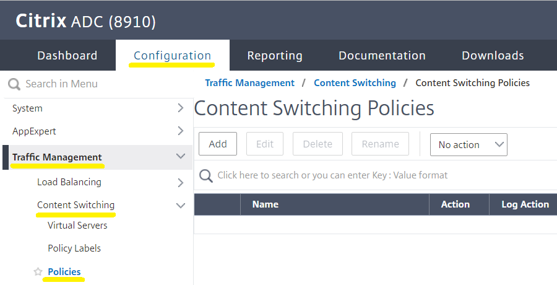Click in the Search in Menu field

coord(99,84)
